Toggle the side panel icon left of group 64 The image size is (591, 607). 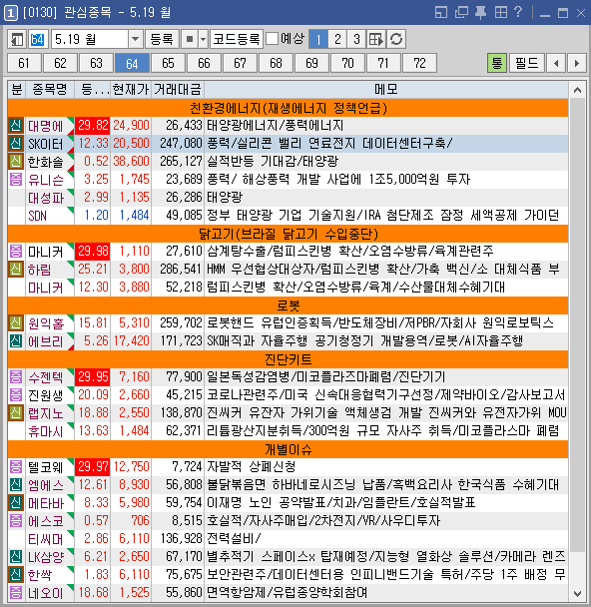click(x=17, y=39)
